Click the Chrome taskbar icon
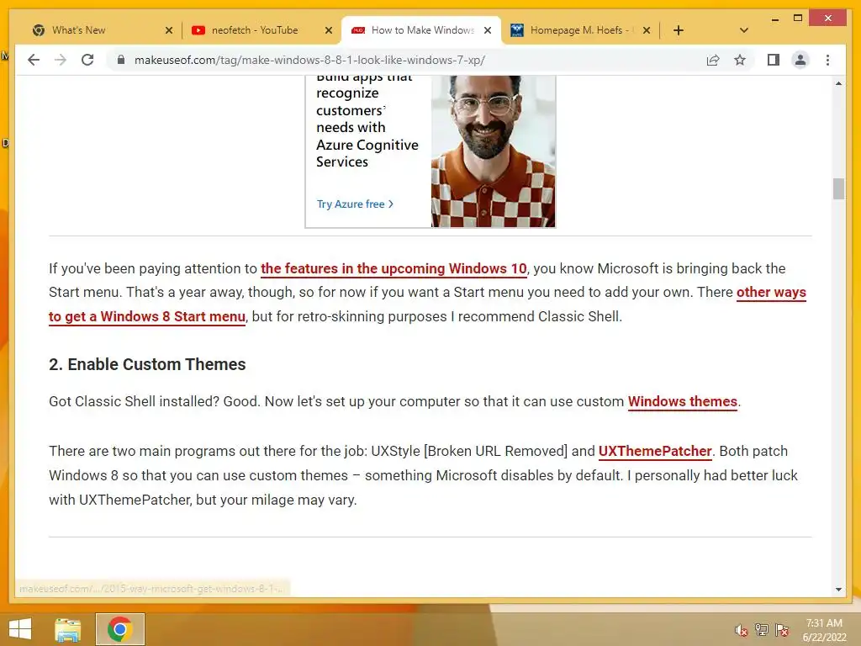Viewport: 861px width, 646px height. (119, 629)
